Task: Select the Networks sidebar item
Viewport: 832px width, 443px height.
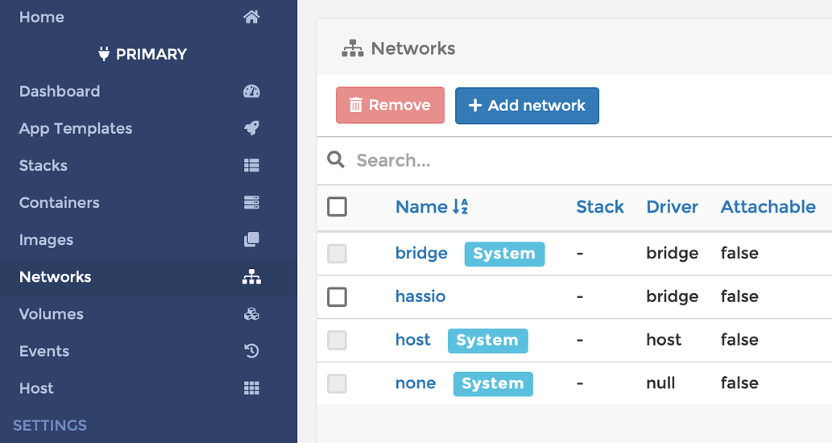Action: coord(148,277)
